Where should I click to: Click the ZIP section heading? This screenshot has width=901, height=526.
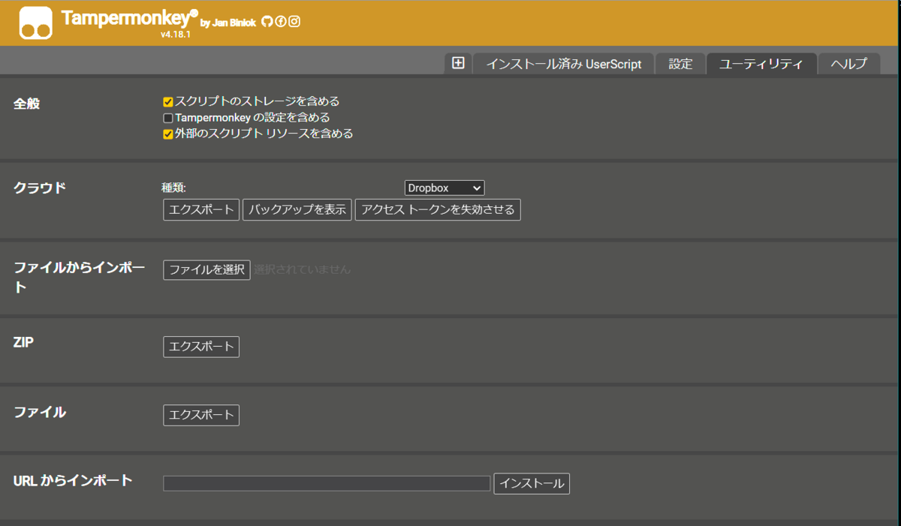(x=24, y=342)
